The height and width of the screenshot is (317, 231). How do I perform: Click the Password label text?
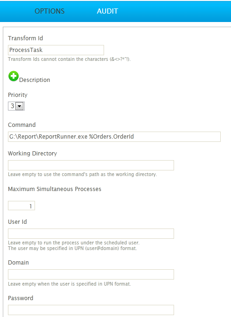(21, 298)
